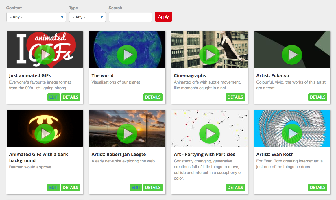Play the Batman dark background GIFs card
The height and width of the screenshot is (200, 336).
click(x=45, y=134)
